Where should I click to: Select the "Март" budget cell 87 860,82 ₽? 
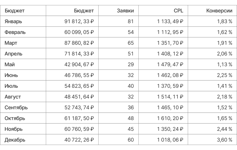tap(79, 43)
